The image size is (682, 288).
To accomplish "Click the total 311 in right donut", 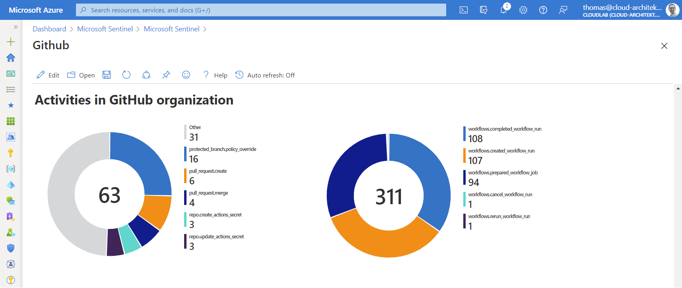I will (389, 197).
